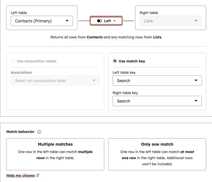
Task: Click the external link icon after Help me choose
Action: click(38, 175)
